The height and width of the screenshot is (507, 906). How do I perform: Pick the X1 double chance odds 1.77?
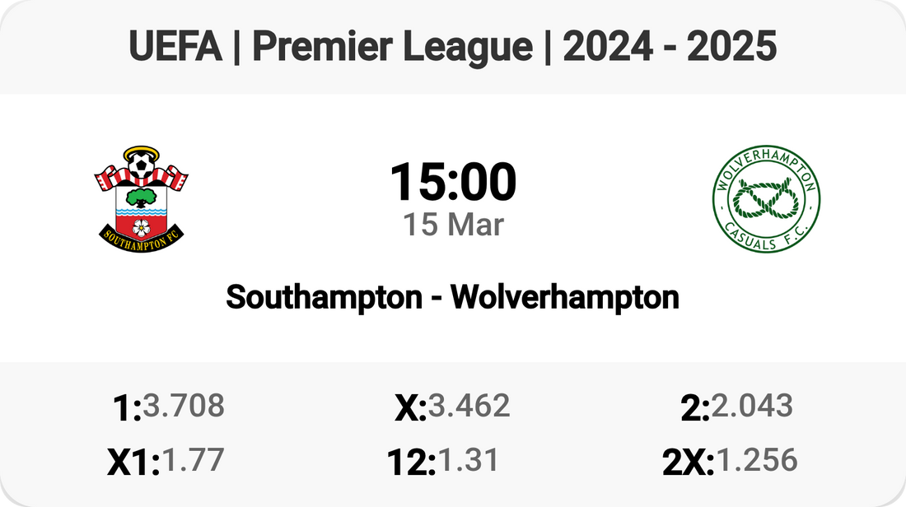(x=192, y=460)
